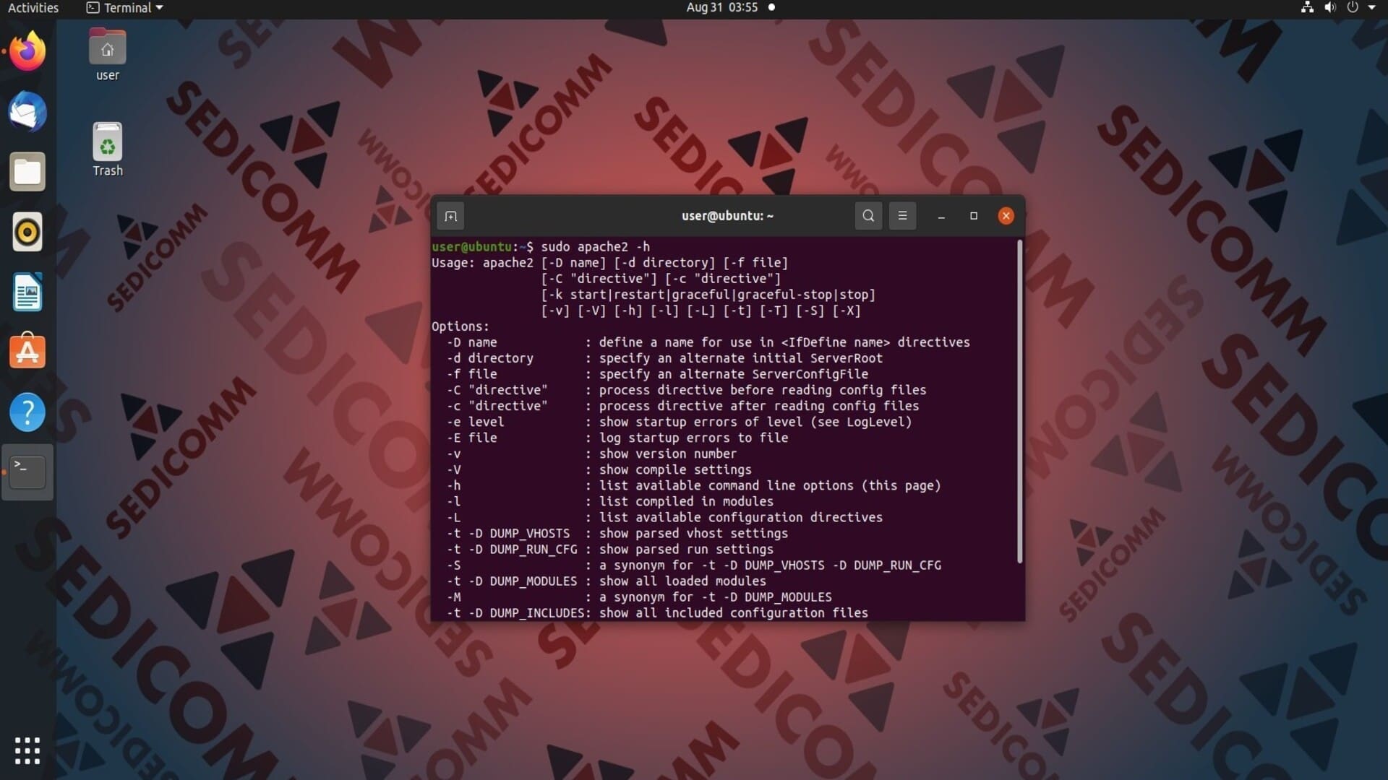Click 'show all included configuration files' text
Screen dimensions: 1388x780
pyautogui.click(x=734, y=612)
